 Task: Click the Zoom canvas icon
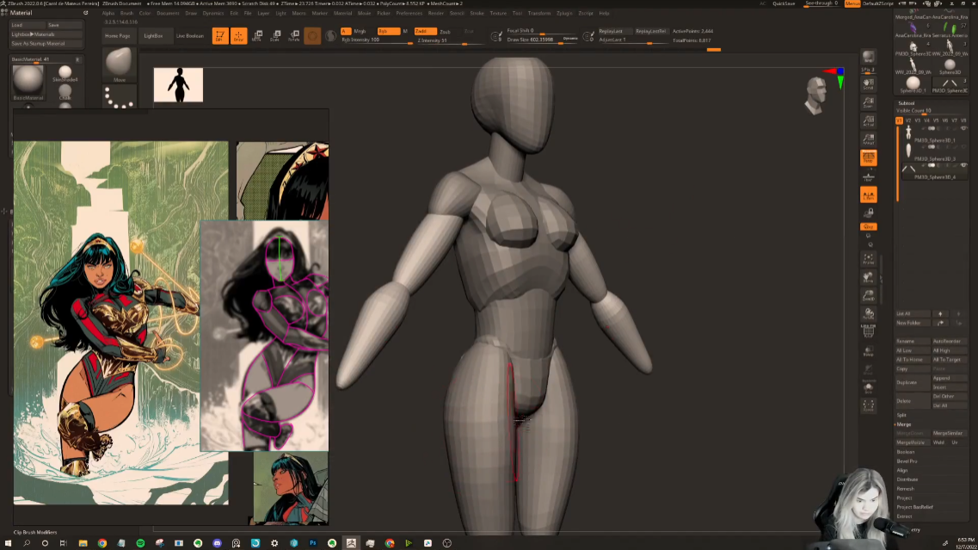click(x=868, y=102)
